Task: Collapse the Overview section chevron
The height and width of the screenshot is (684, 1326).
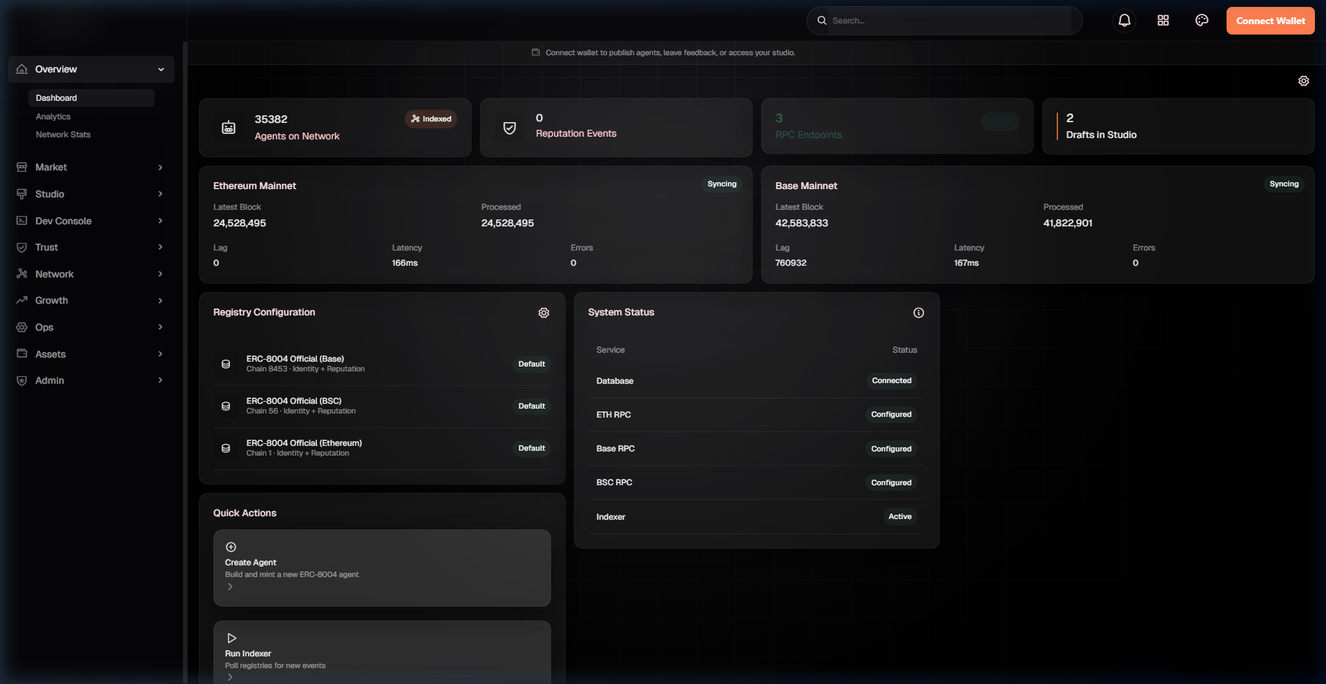Action: coord(161,69)
